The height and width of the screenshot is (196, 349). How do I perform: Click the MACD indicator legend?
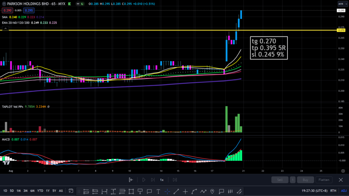tap(6, 139)
